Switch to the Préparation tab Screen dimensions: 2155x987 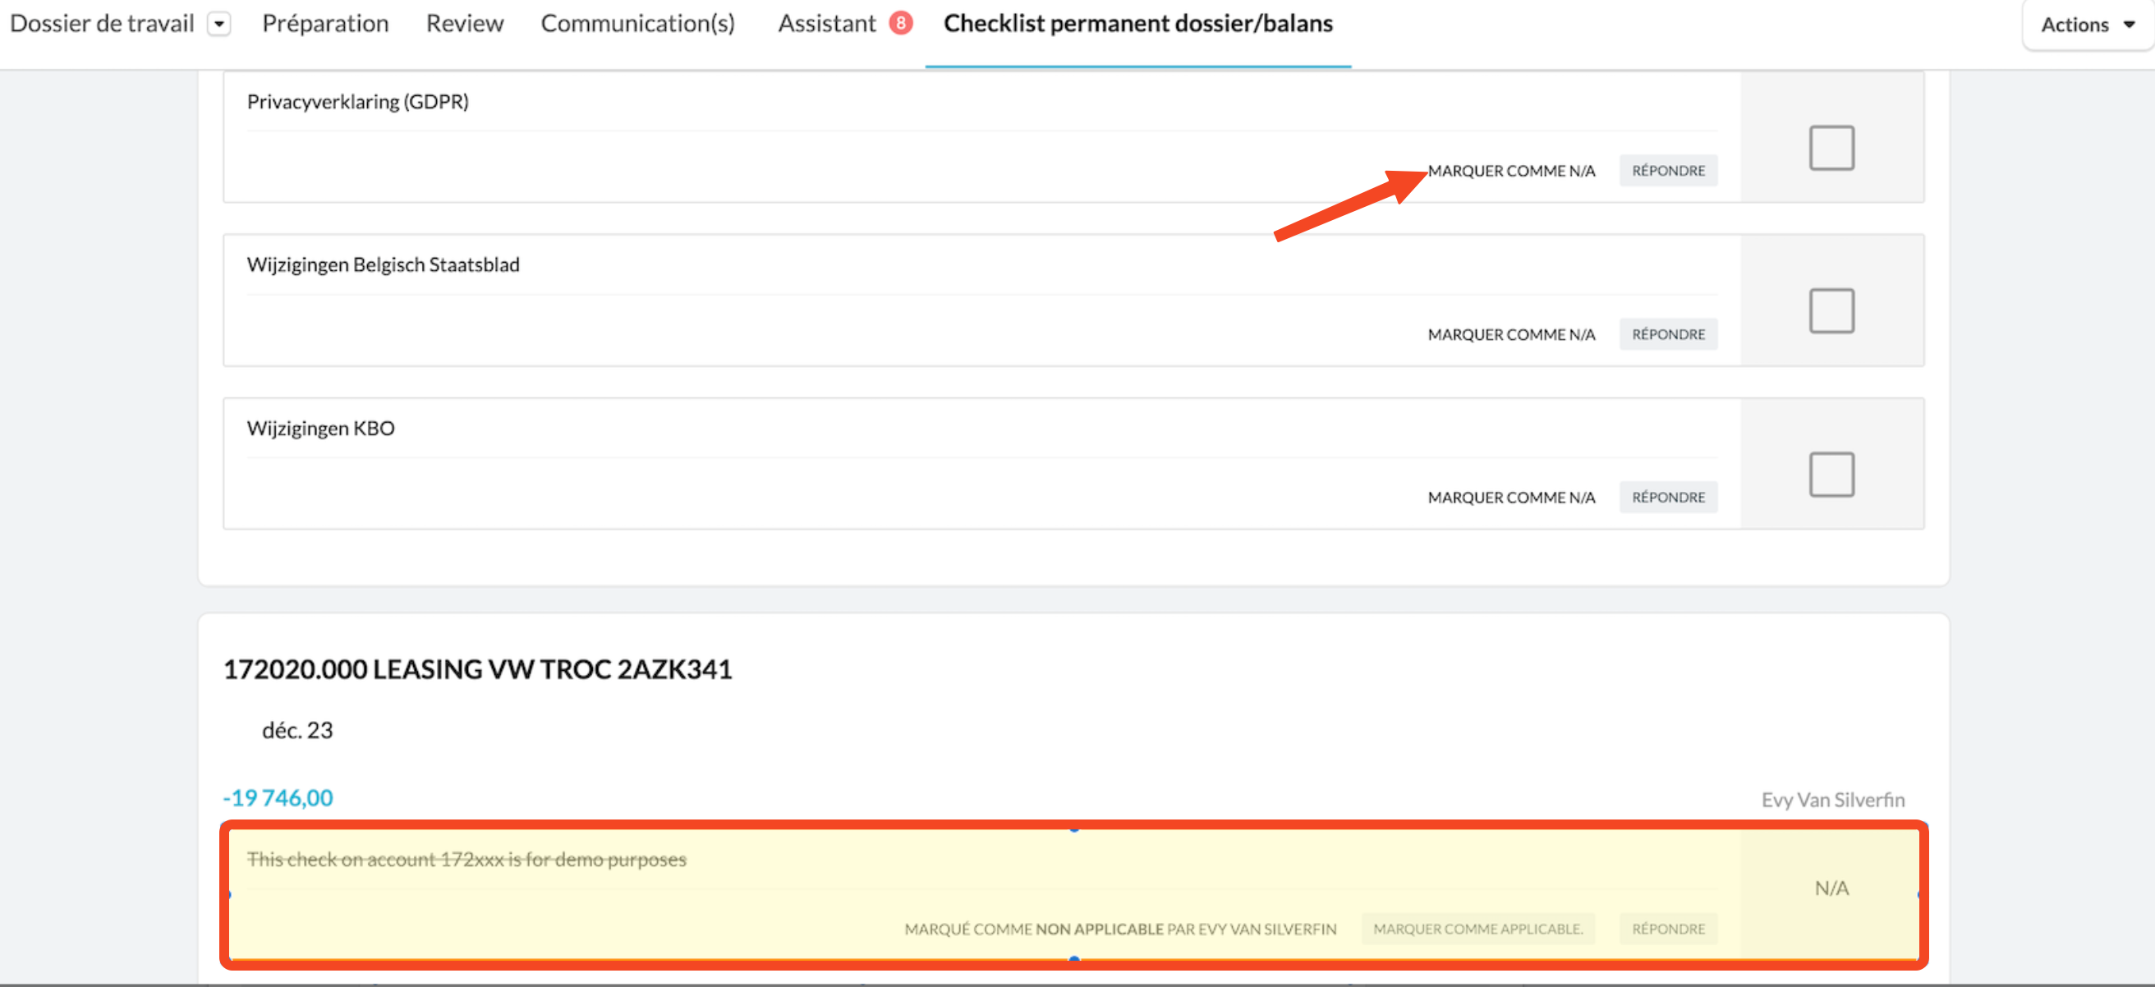[x=325, y=24]
